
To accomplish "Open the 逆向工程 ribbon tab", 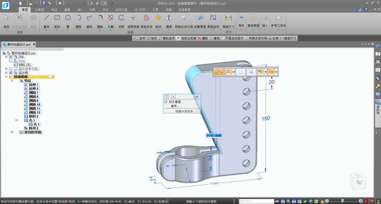I will tap(121, 10).
